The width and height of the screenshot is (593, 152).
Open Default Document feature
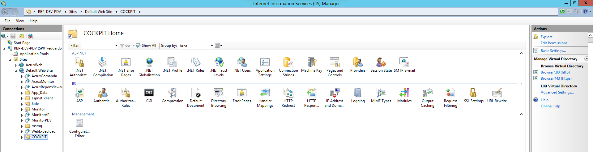[196, 93]
